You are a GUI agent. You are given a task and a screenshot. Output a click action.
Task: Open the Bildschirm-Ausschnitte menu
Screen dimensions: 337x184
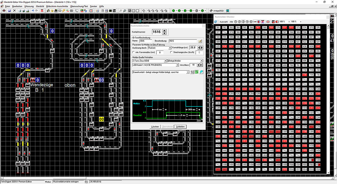[57, 6]
